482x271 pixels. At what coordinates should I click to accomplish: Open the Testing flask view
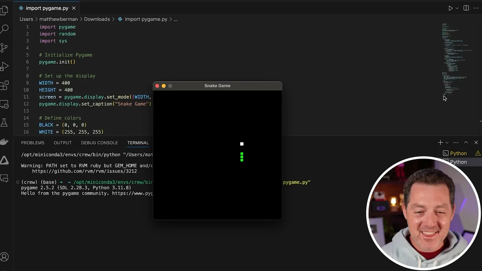4,123
